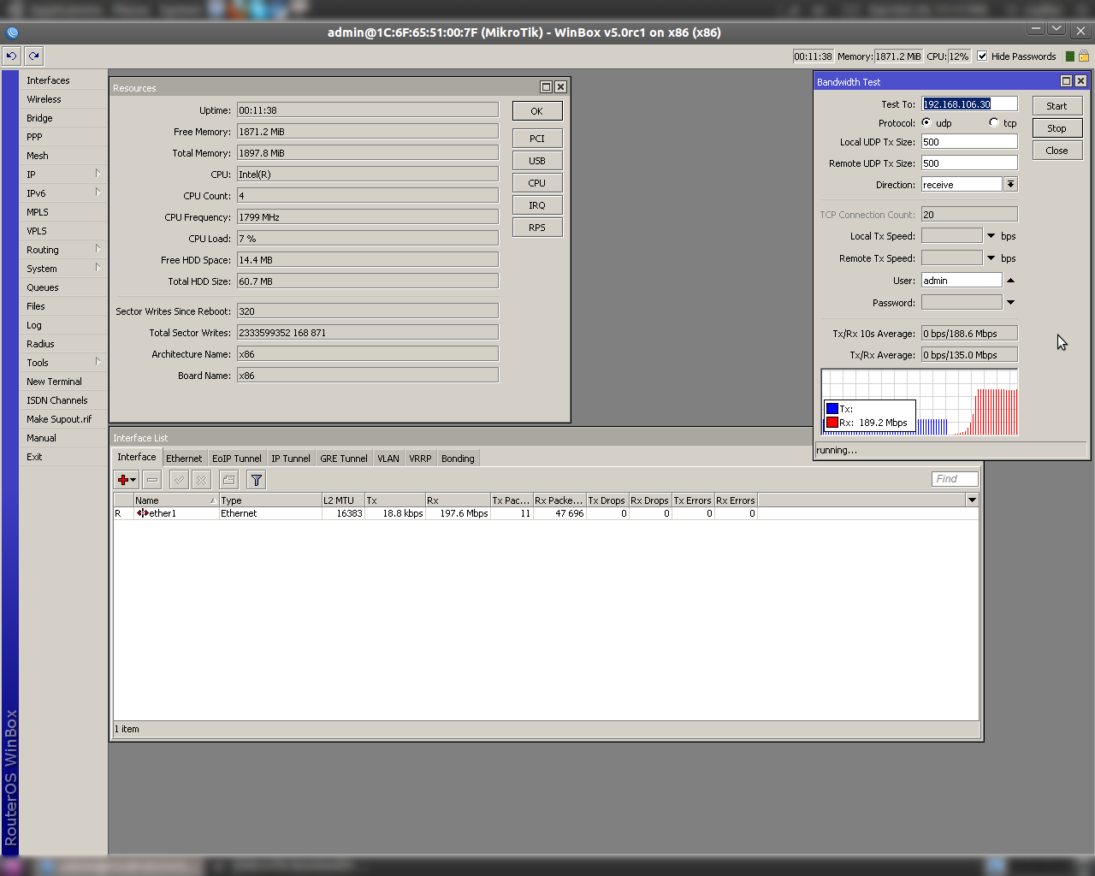Click the Enable checkmark icon

179,480
